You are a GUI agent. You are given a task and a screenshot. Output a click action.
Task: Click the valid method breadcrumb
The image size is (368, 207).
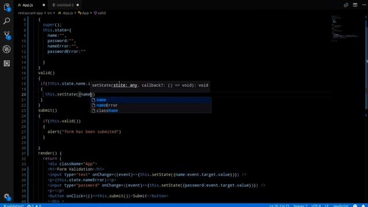(99, 13)
